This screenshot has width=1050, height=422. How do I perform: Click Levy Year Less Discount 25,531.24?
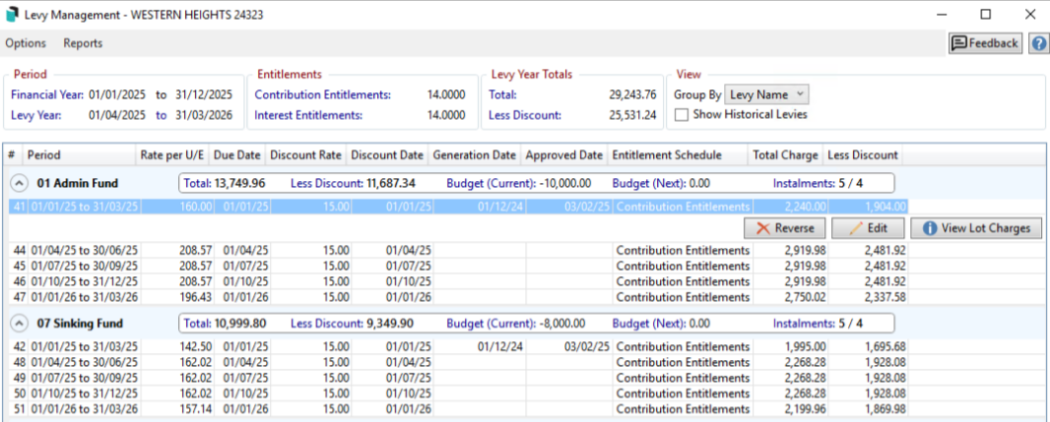tap(633, 115)
